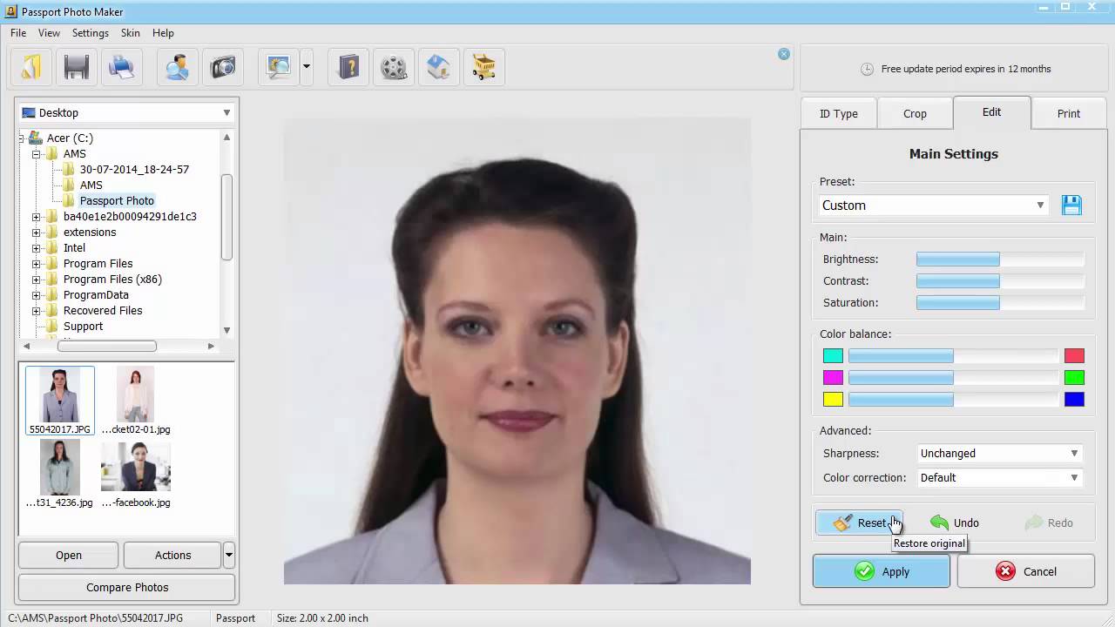Select the 55042017.JPG thumbnail
Screen dimensions: 1115x627
point(60,401)
